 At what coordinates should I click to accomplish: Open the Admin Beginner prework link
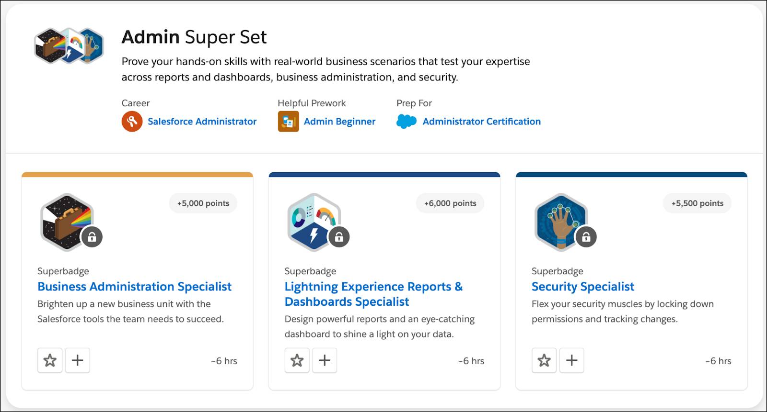(x=339, y=122)
